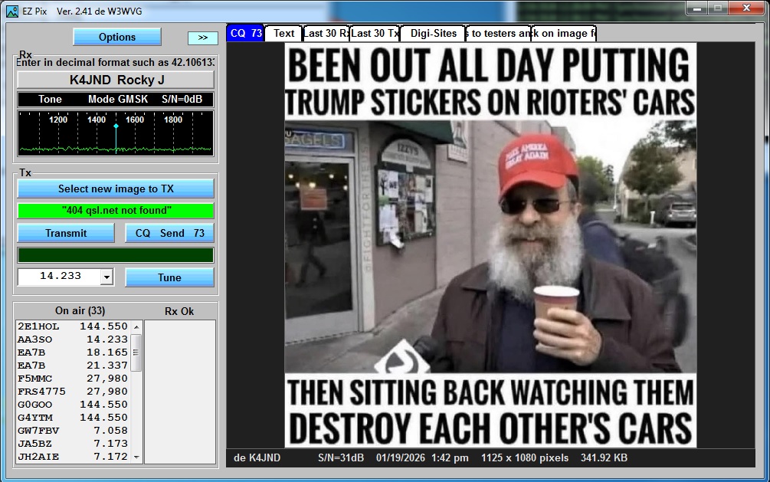The height and width of the screenshot is (482, 770).
Task: Select the Digi-Sites tab
Action: [434, 33]
